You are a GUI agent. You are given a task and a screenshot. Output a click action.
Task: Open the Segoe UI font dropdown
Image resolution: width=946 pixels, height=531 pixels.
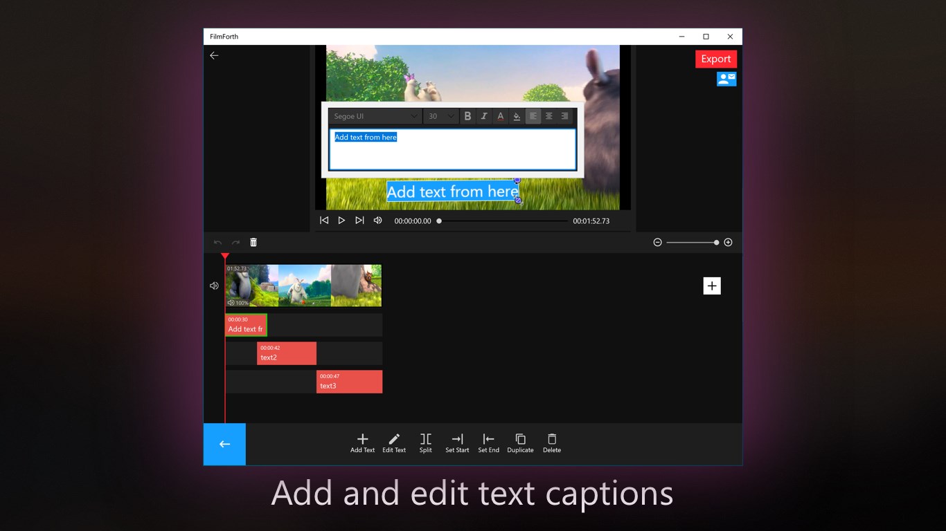375,116
